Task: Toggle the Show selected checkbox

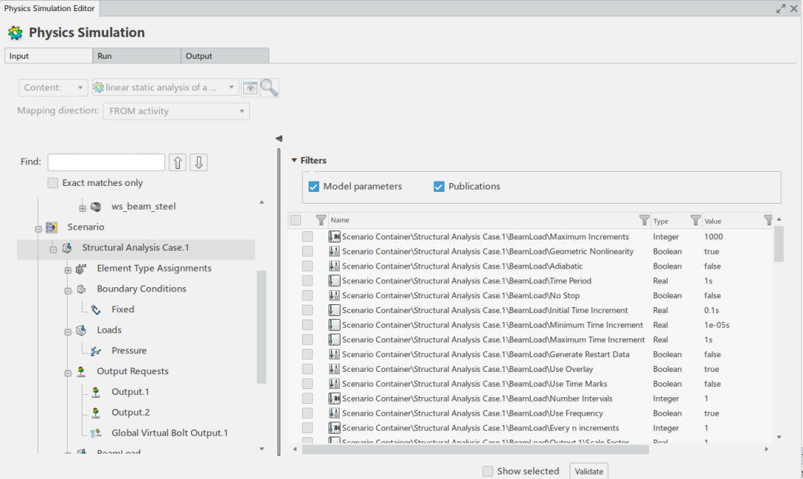Action: (x=488, y=471)
